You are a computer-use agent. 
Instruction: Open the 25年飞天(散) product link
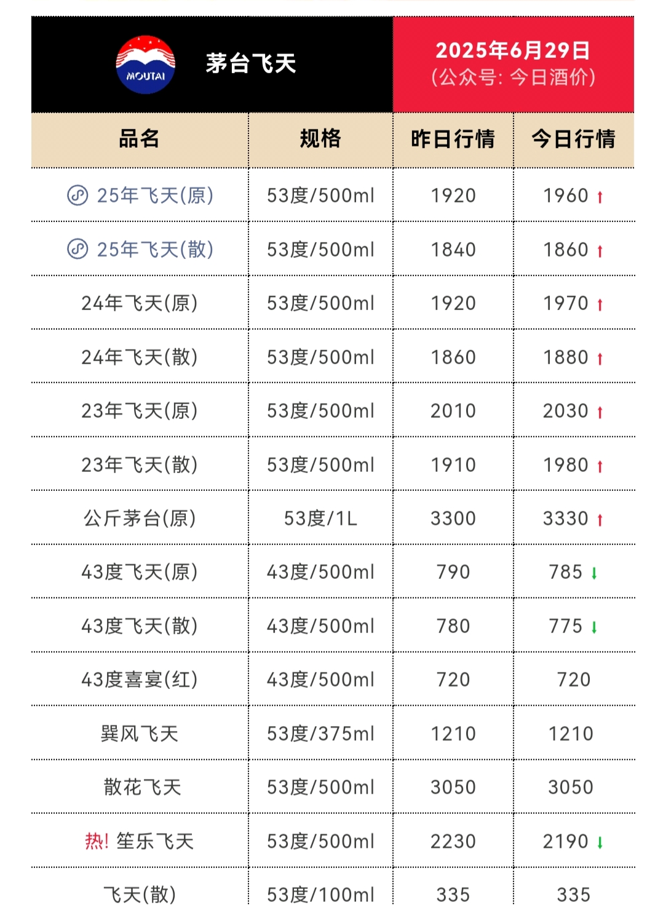[x=155, y=249]
